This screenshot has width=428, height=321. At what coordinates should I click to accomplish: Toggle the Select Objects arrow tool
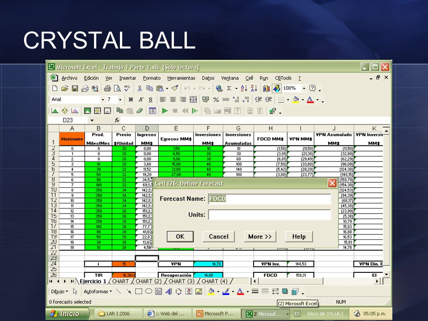click(75, 292)
